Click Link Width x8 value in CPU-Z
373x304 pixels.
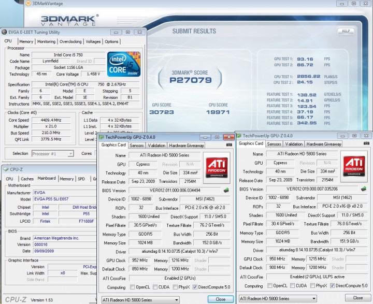[63, 273]
